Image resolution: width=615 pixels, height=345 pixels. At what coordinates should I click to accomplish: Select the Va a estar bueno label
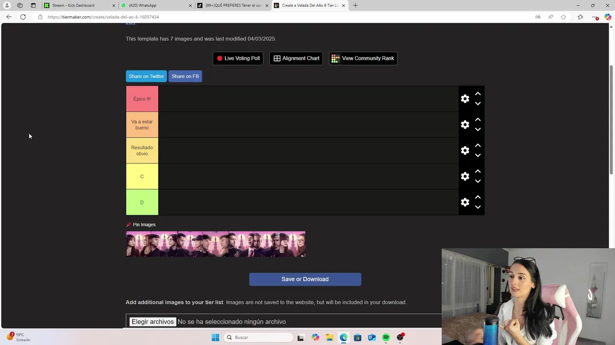pos(142,125)
